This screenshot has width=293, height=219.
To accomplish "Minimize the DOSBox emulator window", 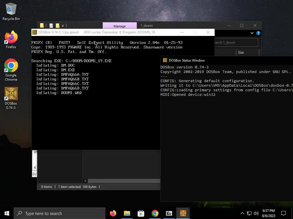I will (x=182, y=32).
